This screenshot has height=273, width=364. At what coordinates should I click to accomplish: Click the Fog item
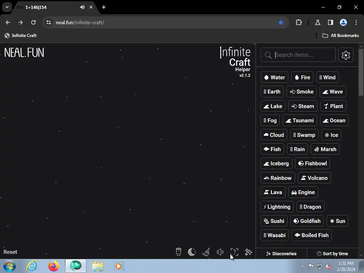click(270, 121)
